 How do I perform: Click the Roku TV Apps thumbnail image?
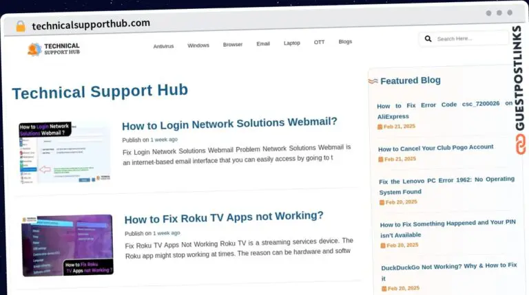pos(67,245)
